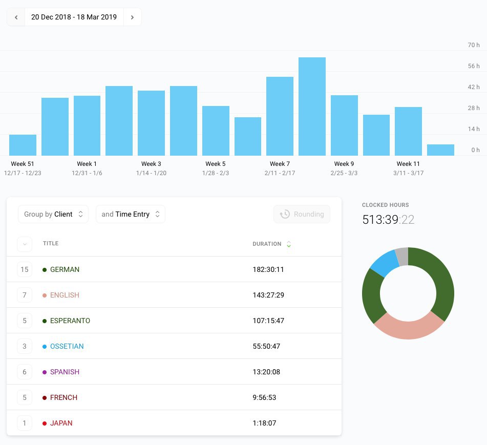Viewport: 487px width, 445px height.
Task: Open the 20 Dec 2018 - 18 Mar 2019 date picker
Action: tap(74, 17)
